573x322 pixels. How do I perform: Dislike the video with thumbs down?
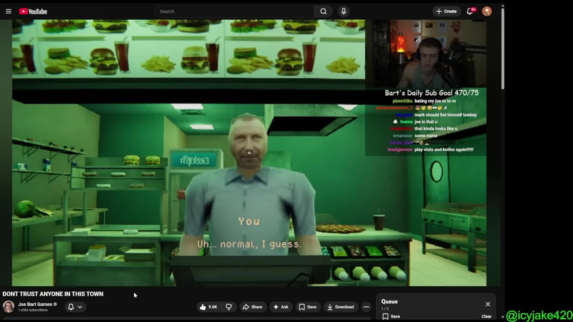tap(229, 307)
